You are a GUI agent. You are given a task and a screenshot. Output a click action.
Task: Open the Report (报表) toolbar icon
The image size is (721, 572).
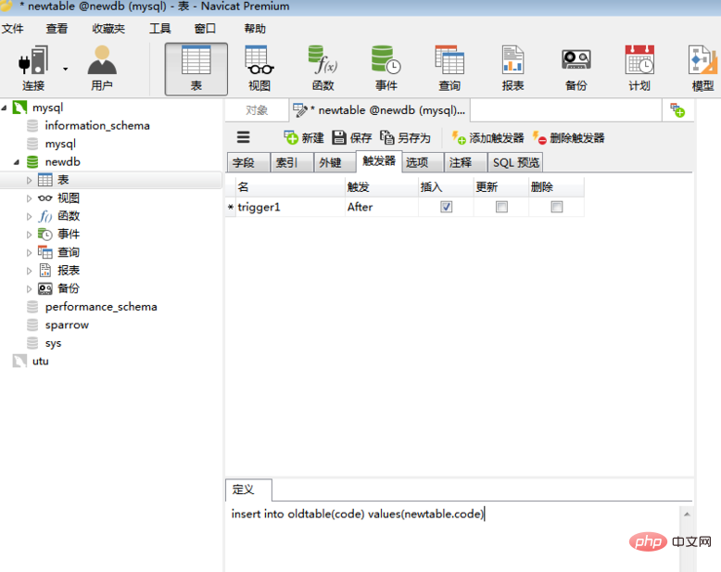coord(512,69)
